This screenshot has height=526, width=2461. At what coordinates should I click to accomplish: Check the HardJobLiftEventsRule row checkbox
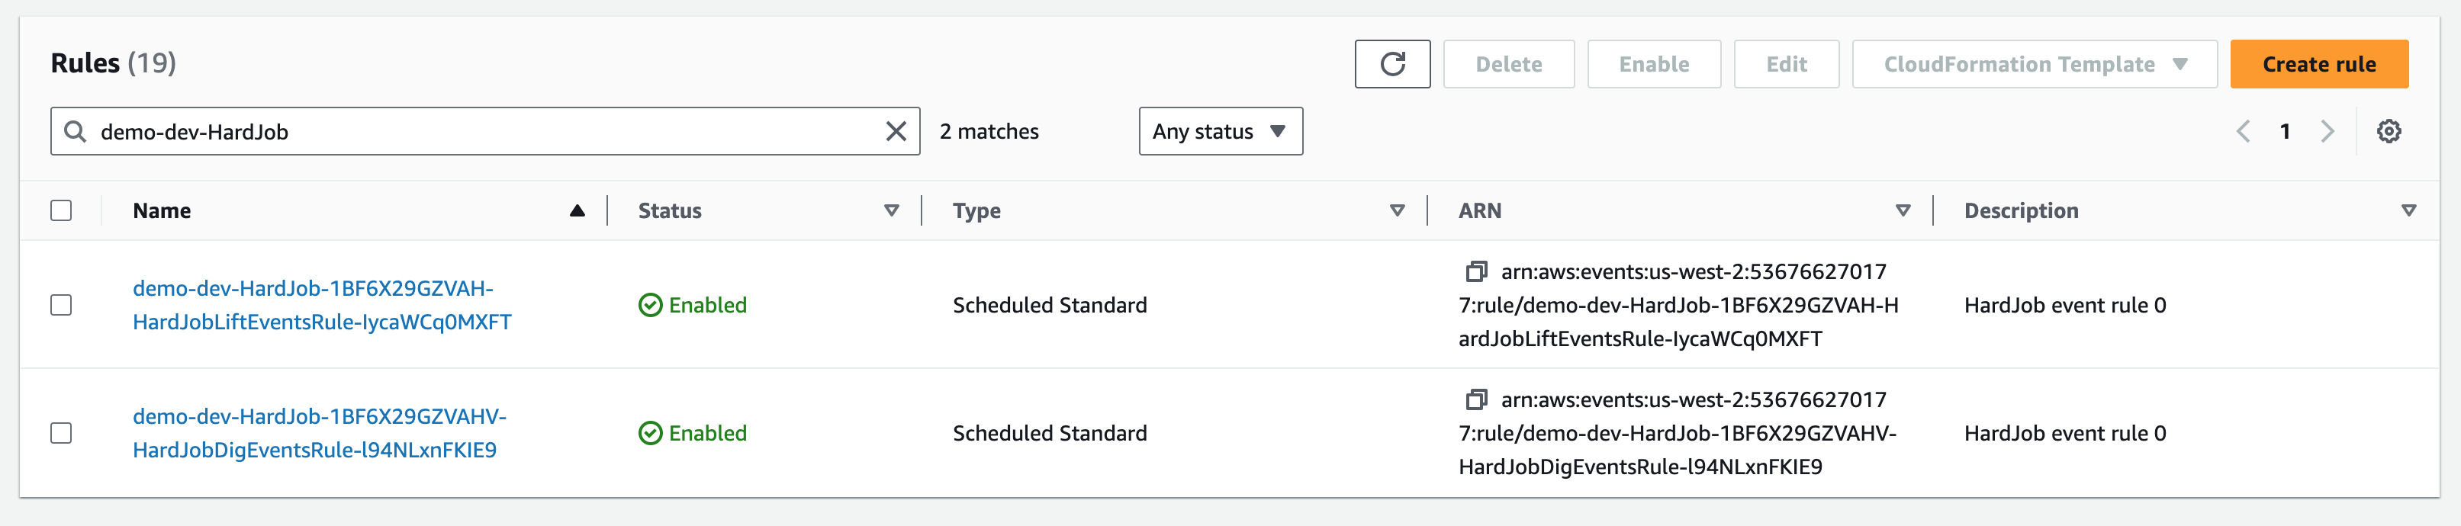coord(61,304)
